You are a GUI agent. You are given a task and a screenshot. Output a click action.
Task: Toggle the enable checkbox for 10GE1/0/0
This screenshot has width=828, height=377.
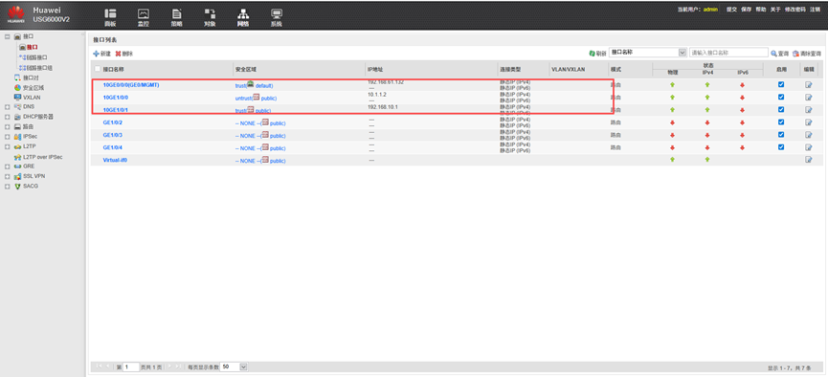[x=781, y=97]
